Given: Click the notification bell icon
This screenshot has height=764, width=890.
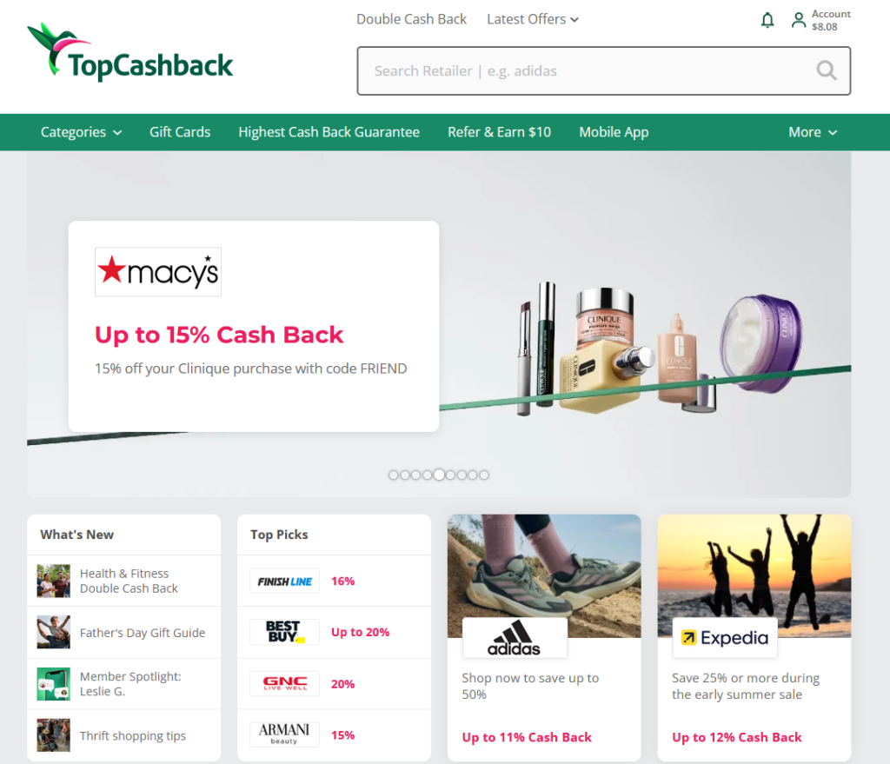Looking at the screenshot, I should (x=767, y=21).
